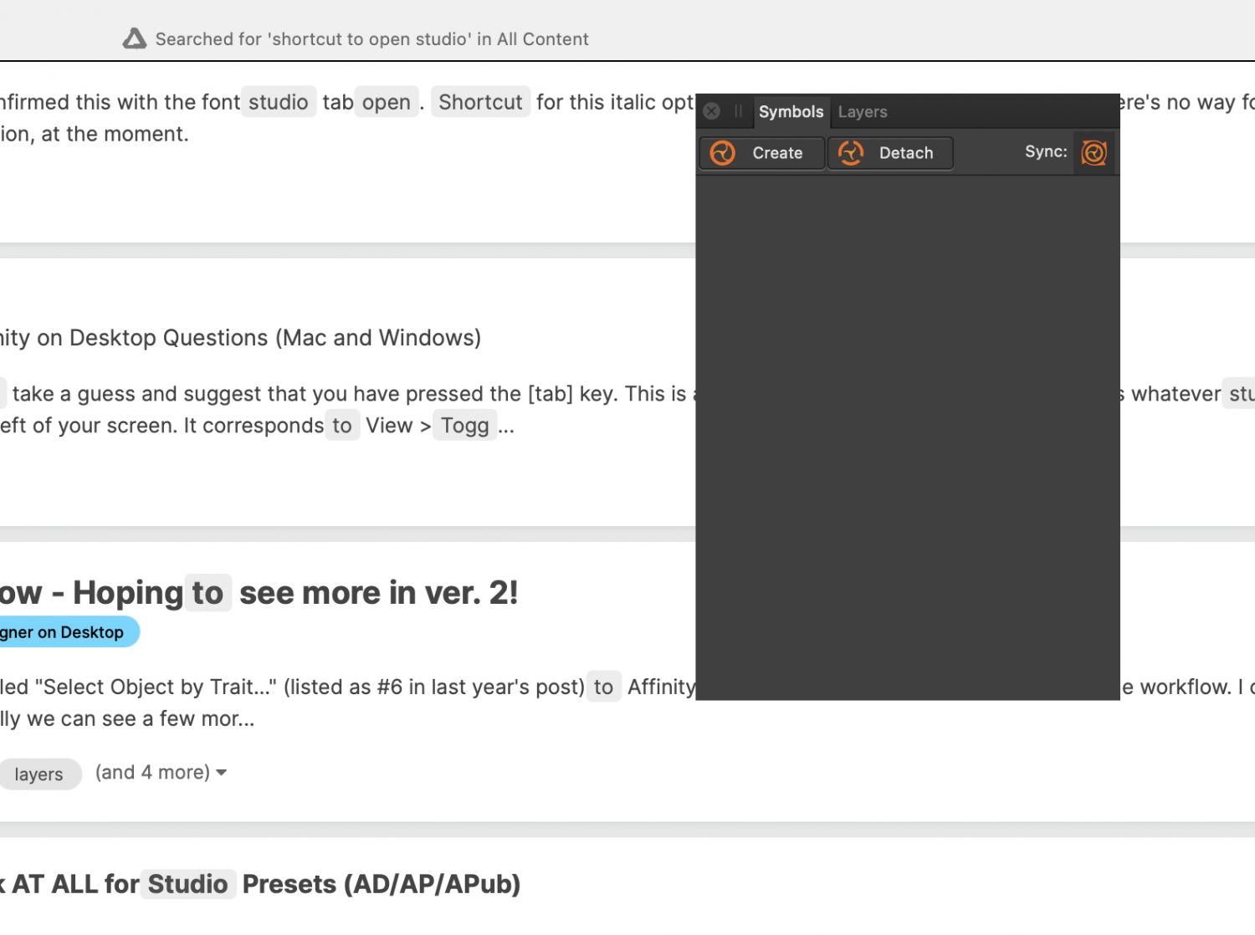
Task: Select the Detach symbol icon
Action: tap(851, 153)
